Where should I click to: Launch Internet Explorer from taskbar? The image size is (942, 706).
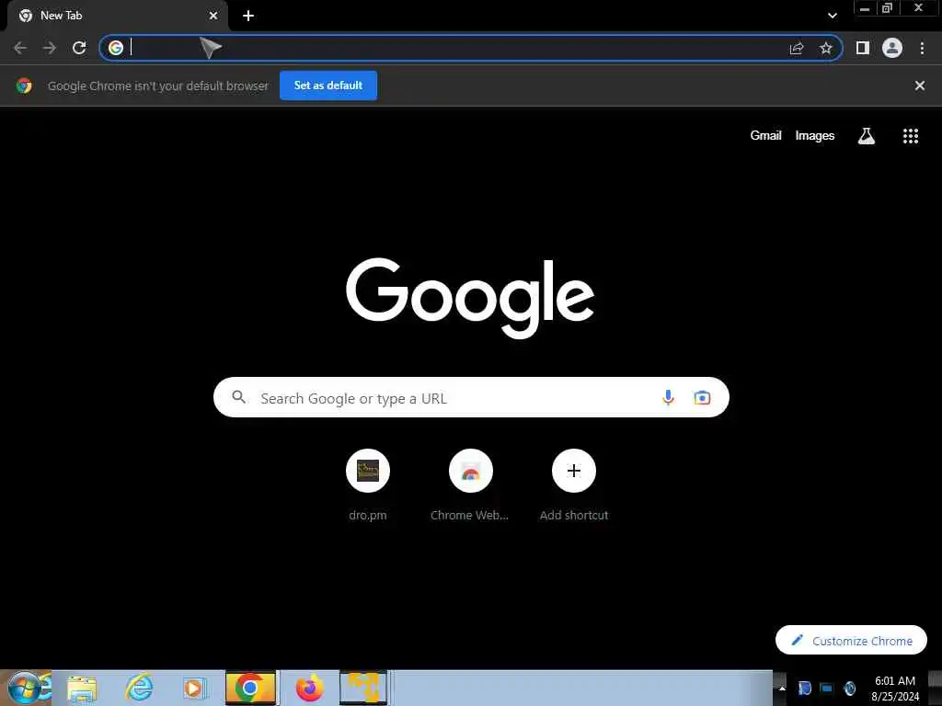pos(139,688)
